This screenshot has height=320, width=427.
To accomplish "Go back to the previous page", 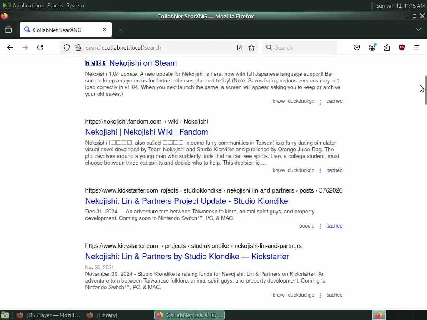I will click(10, 47).
